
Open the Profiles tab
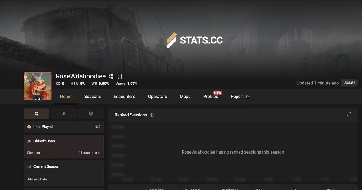[x=211, y=97]
